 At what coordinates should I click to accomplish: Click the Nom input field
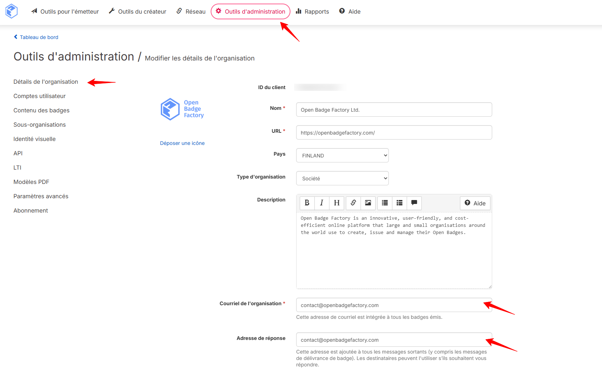394,109
